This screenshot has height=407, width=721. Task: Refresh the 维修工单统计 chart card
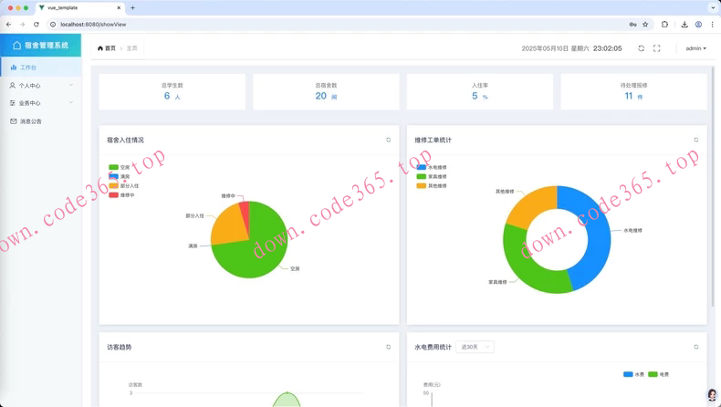tap(695, 141)
